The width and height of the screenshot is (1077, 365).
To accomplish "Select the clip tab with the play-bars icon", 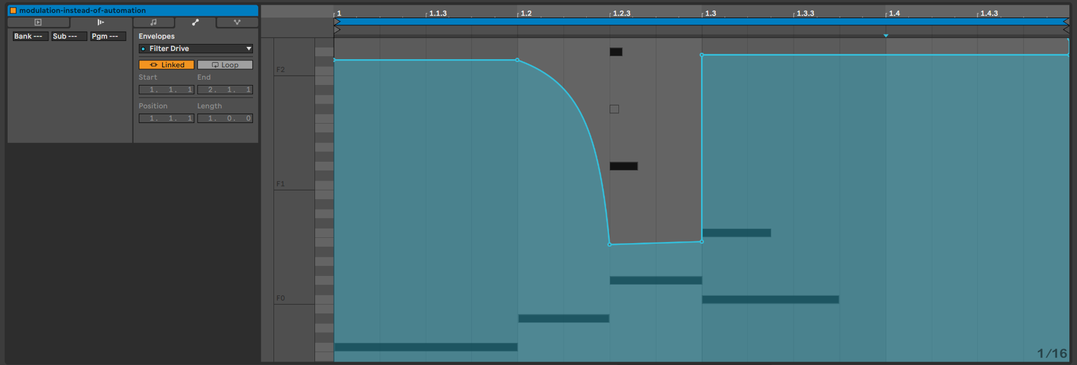I will tap(101, 22).
